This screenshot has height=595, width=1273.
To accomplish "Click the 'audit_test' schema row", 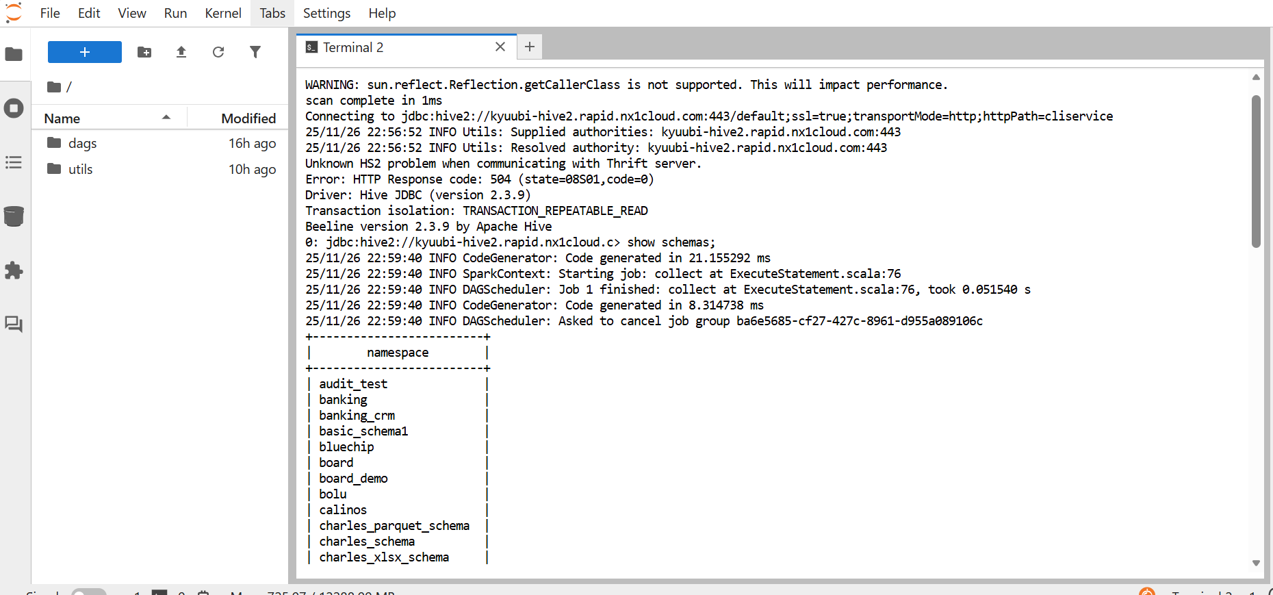I will (353, 384).
